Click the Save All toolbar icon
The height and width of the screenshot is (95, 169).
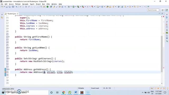[10, 7]
